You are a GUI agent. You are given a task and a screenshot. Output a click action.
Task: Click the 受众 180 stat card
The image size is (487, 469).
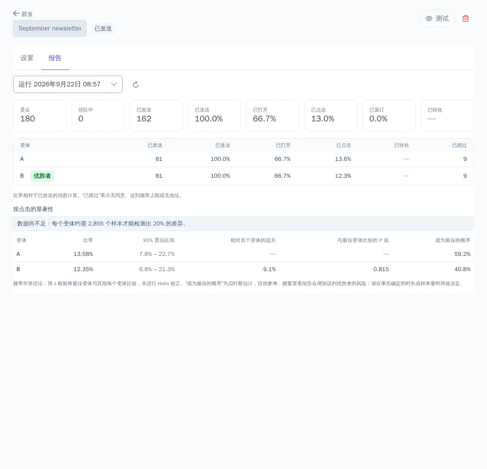[x=40, y=116]
